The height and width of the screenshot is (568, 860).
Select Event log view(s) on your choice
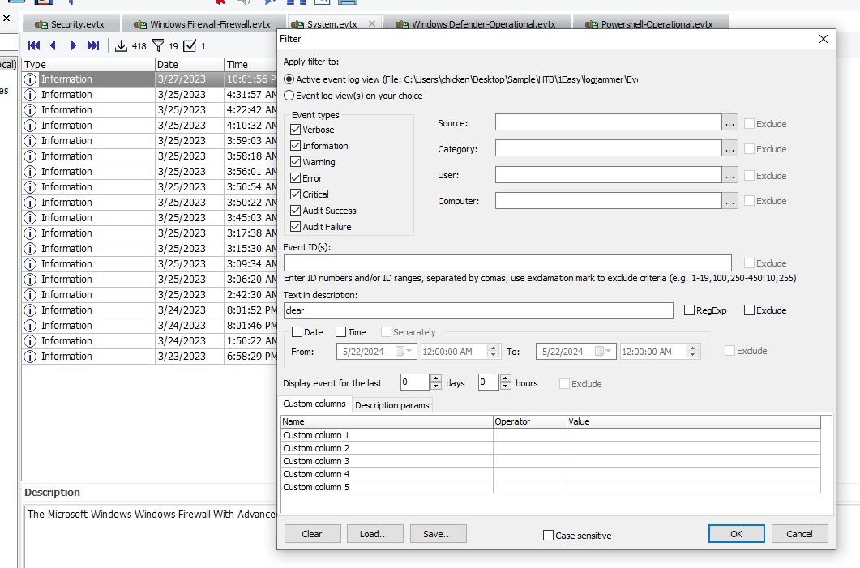point(289,96)
